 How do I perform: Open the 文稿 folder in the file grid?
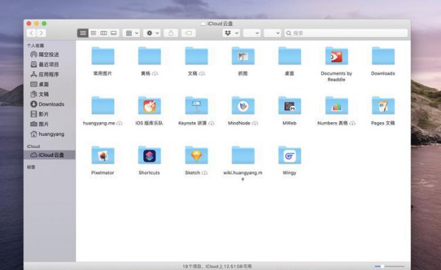[x=196, y=56]
